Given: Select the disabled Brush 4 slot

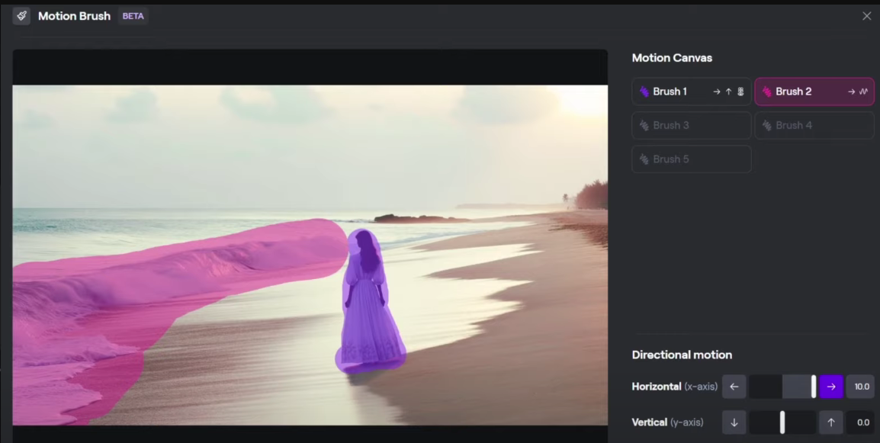Looking at the screenshot, I should point(814,125).
